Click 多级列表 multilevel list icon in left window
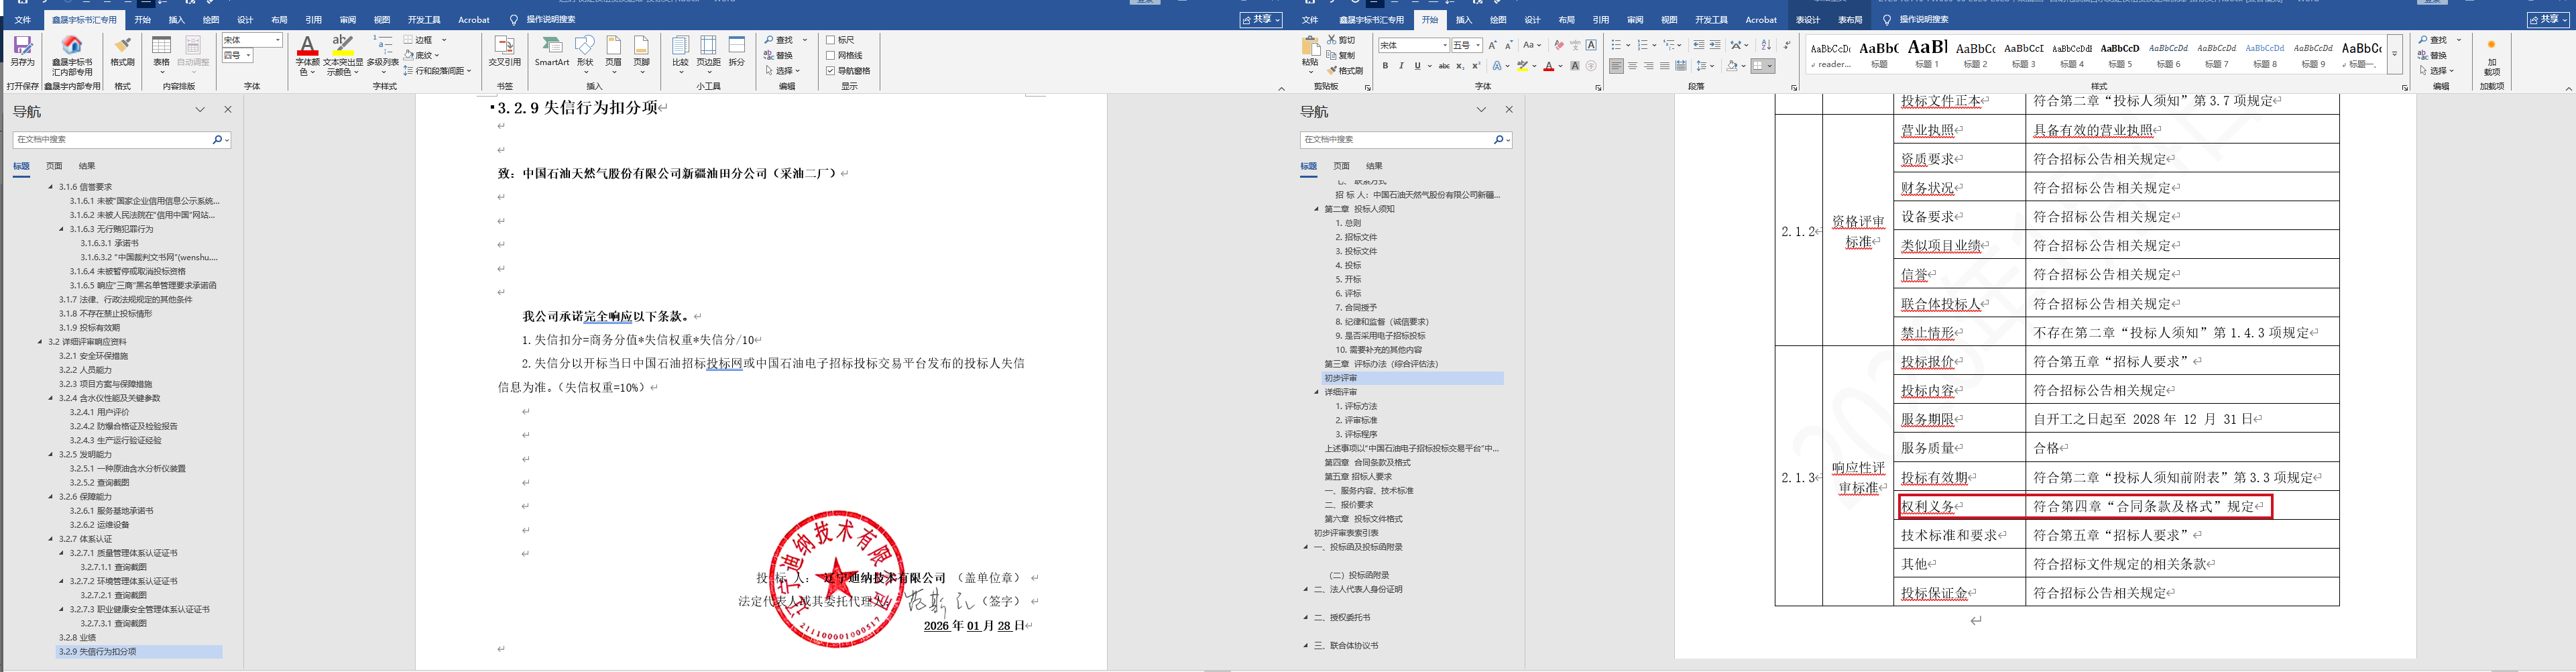The width and height of the screenshot is (2576, 672). [x=383, y=51]
